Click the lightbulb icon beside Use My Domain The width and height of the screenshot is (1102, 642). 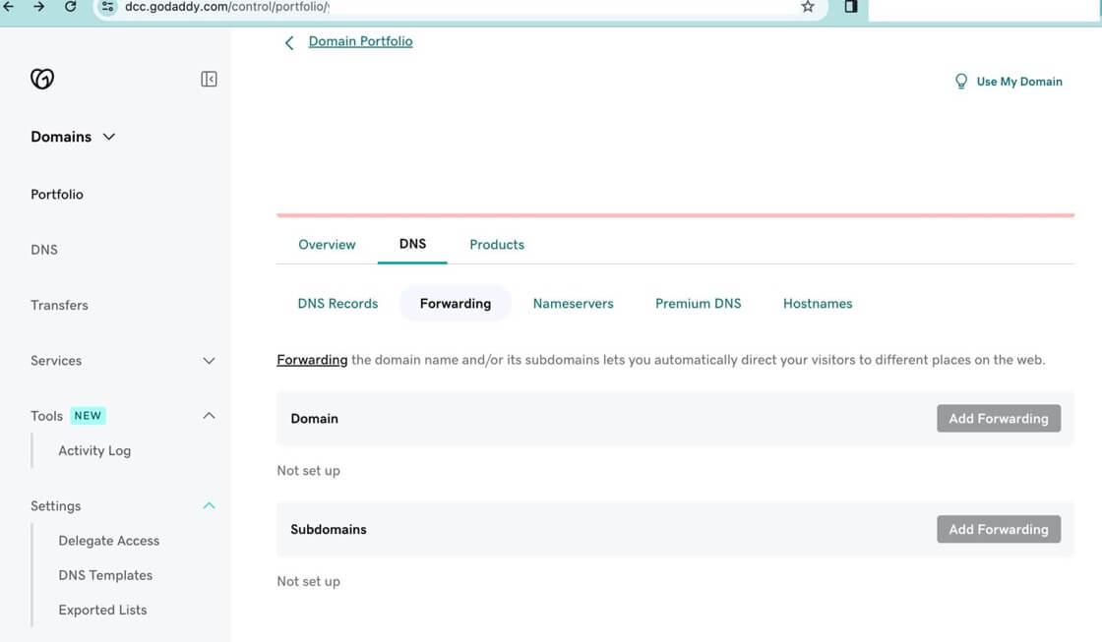(961, 81)
